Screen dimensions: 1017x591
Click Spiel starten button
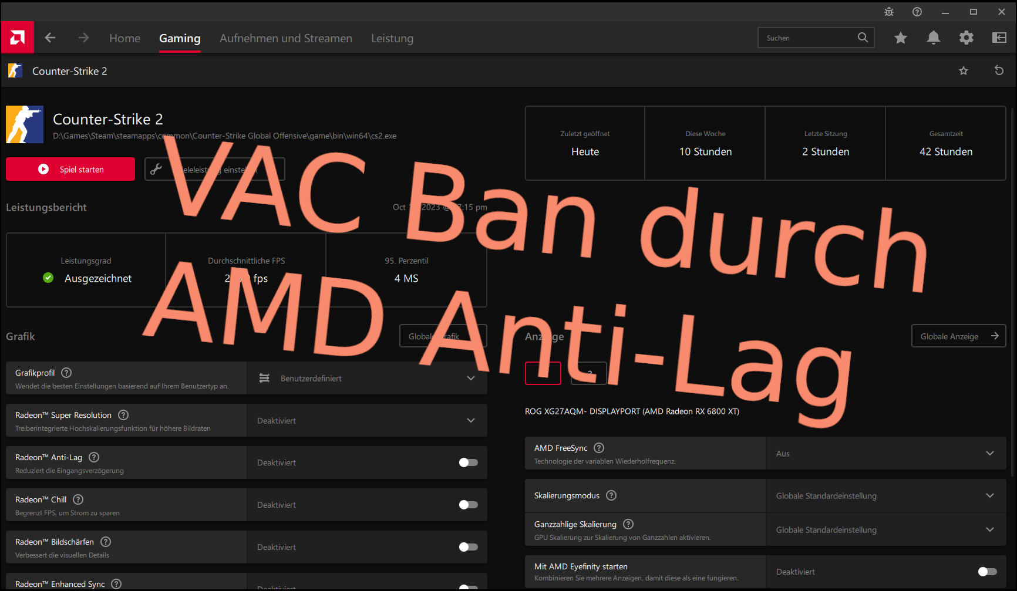70,169
